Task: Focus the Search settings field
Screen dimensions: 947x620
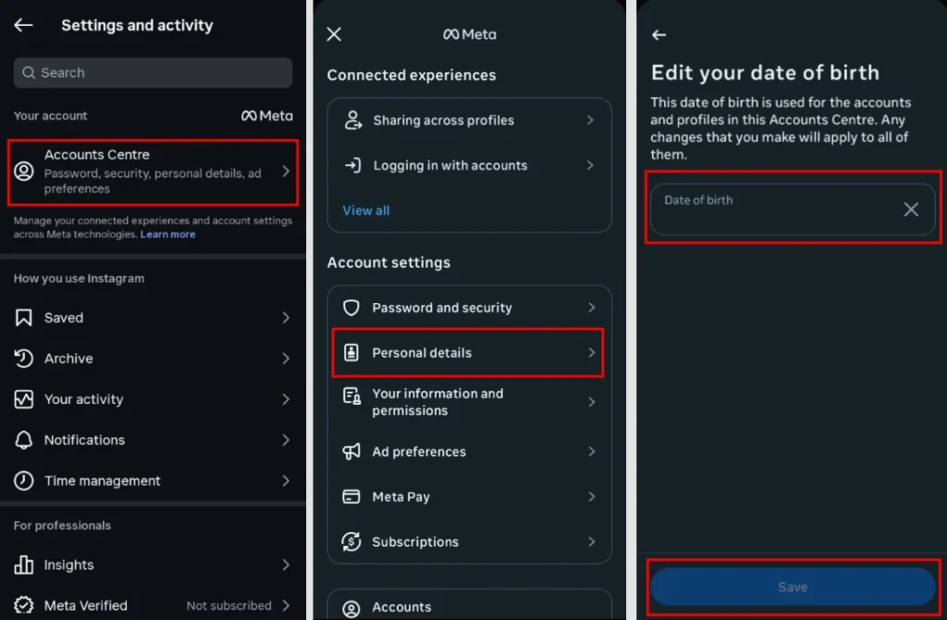Action: point(153,72)
